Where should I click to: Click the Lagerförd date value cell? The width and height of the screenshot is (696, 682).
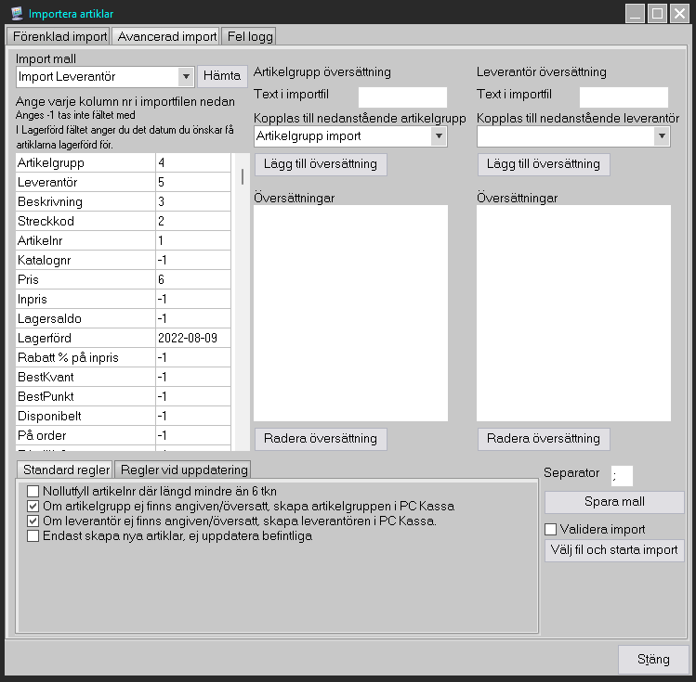[x=192, y=339]
